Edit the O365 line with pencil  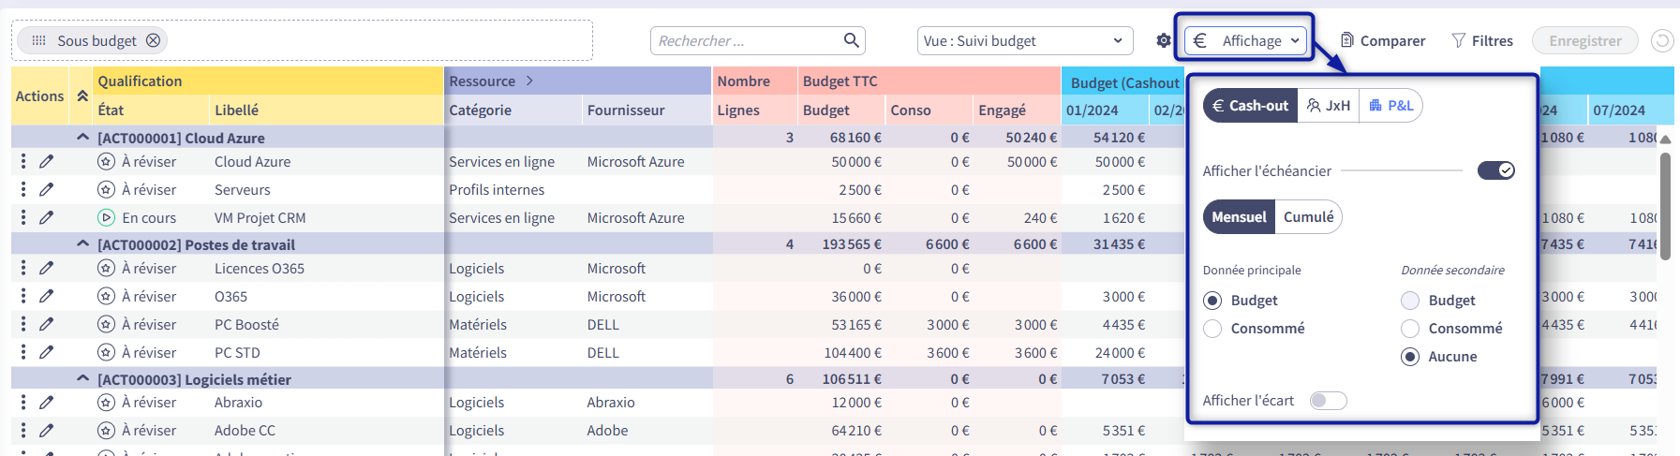[x=46, y=296]
